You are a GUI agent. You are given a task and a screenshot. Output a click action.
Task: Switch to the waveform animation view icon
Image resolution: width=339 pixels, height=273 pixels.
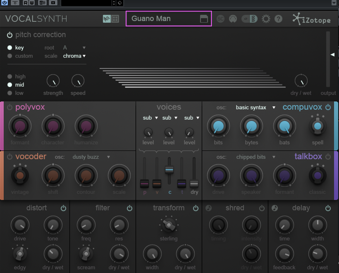coord(107,19)
